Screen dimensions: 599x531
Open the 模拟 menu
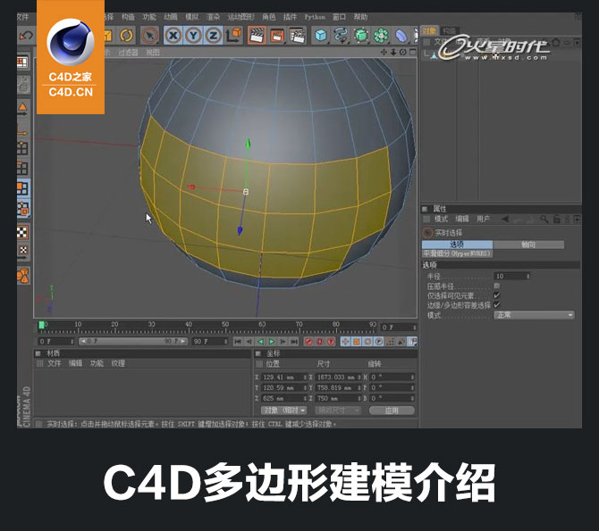click(192, 17)
